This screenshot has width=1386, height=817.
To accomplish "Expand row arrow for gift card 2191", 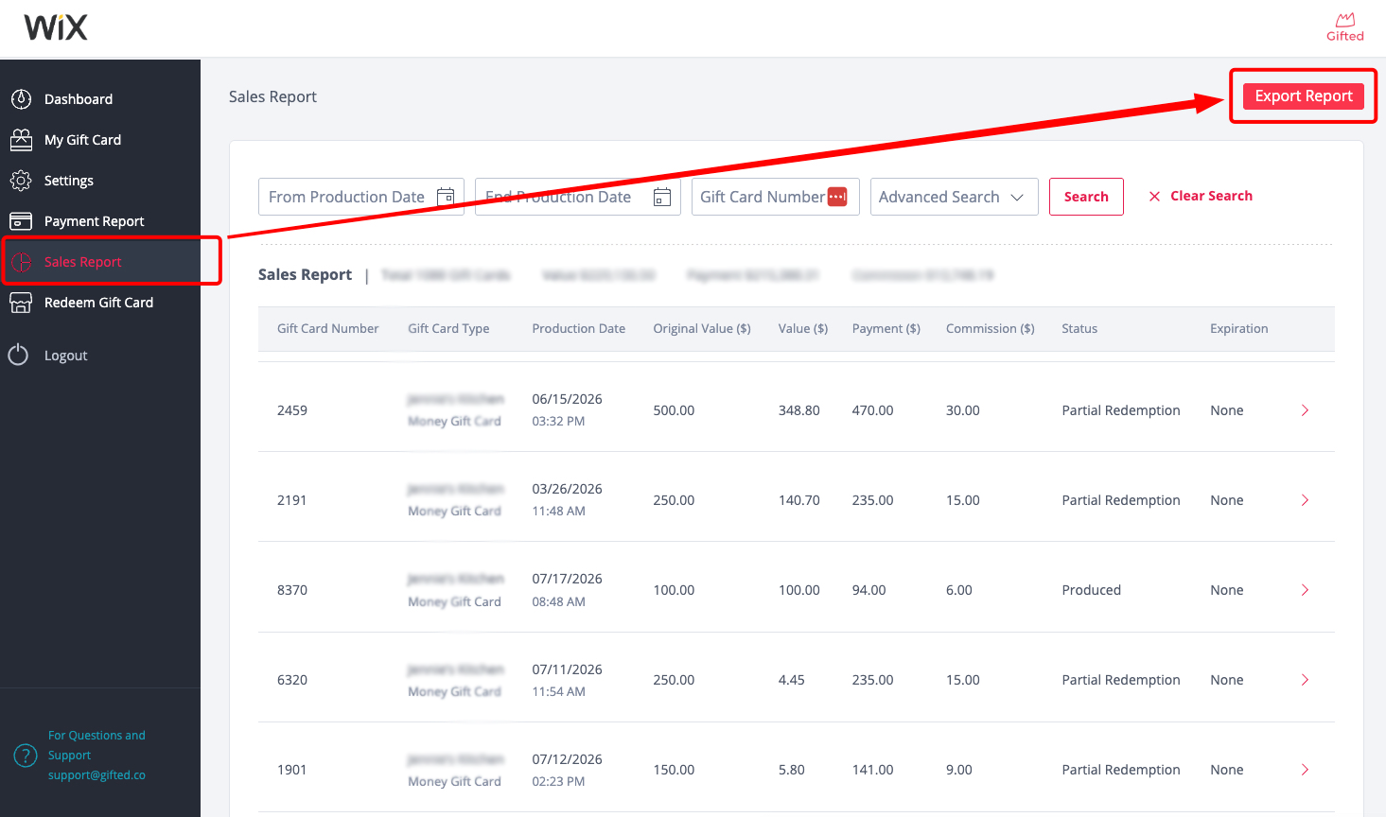I will point(1305,500).
